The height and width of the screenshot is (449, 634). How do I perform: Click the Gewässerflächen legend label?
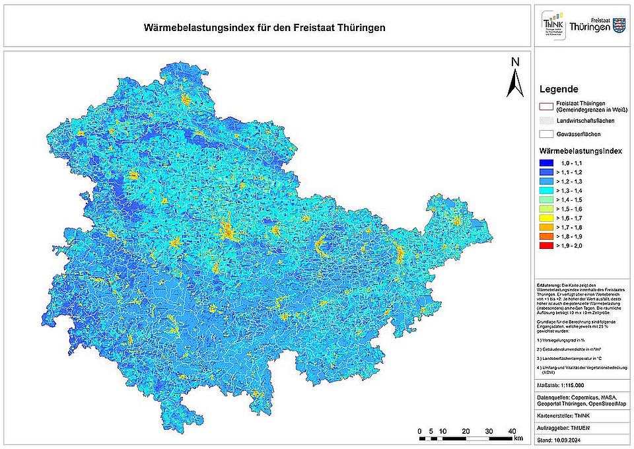[579, 134]
